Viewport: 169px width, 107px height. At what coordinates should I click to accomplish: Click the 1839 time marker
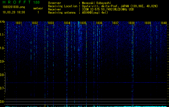pos(148,23)
